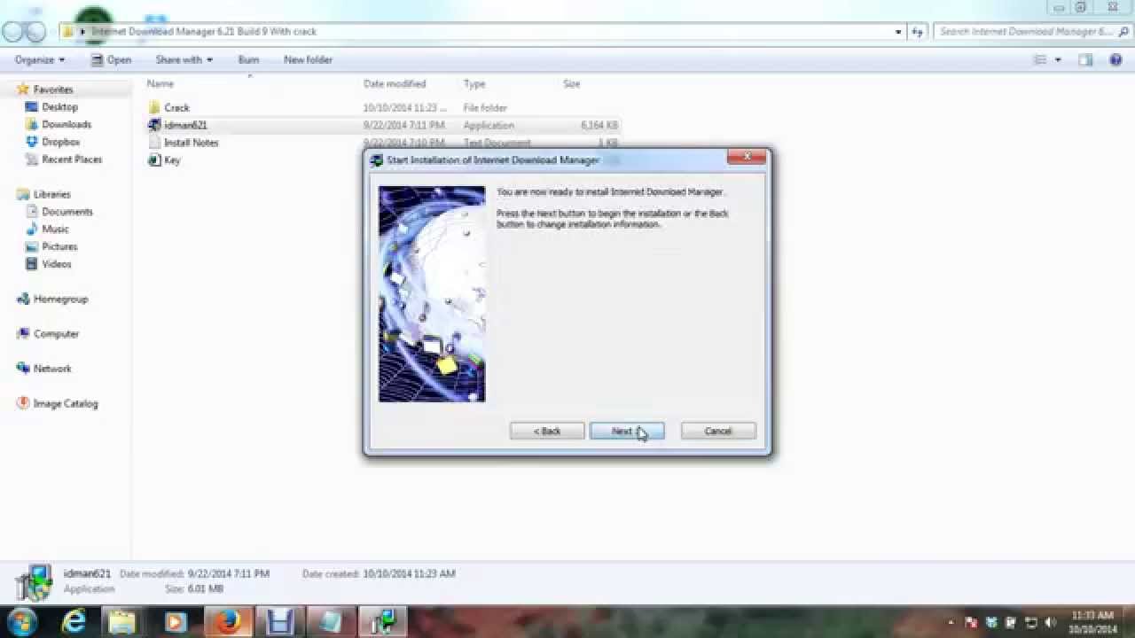
Task: Close the Start Installation dialog window
Action: pyautogui.click(x=746, y=158)
